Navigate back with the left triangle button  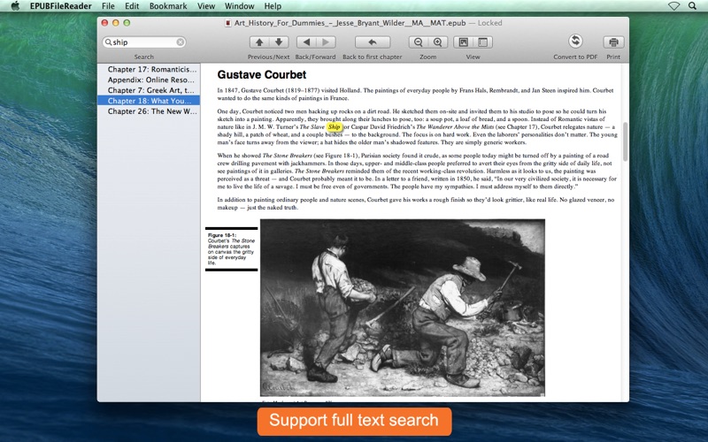[306, 42]
